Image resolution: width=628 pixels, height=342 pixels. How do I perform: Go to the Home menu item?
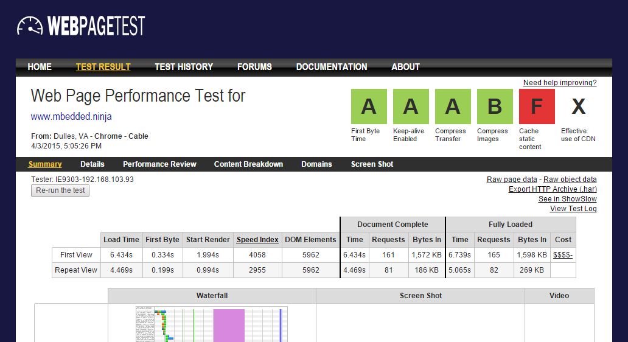(40, 67)
